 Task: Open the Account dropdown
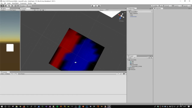(168, 6)
